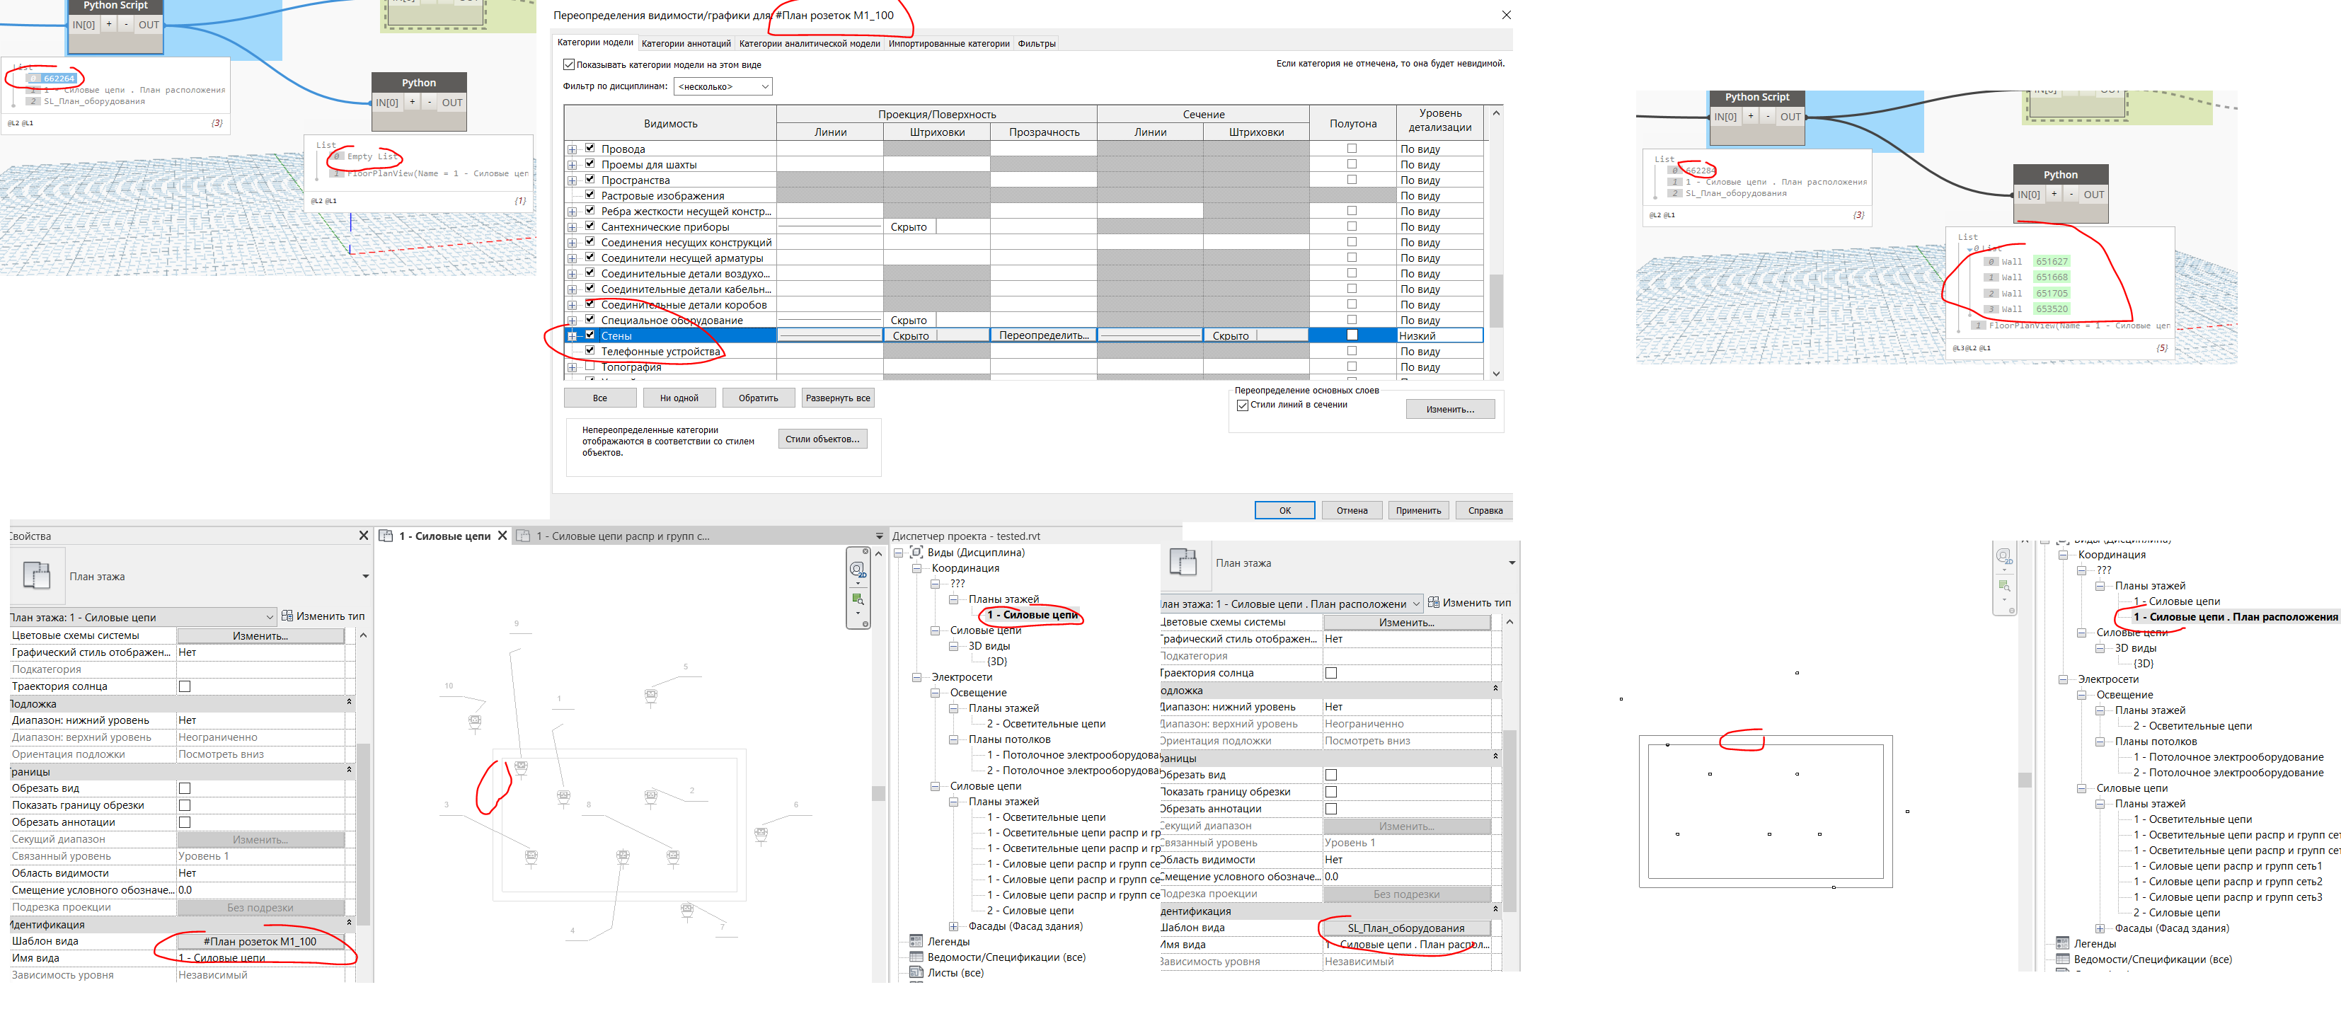Screen dimensions: 2341x1026
Task: Click Изменить тип icon in Свойства panel
Action: click(287, 616)
